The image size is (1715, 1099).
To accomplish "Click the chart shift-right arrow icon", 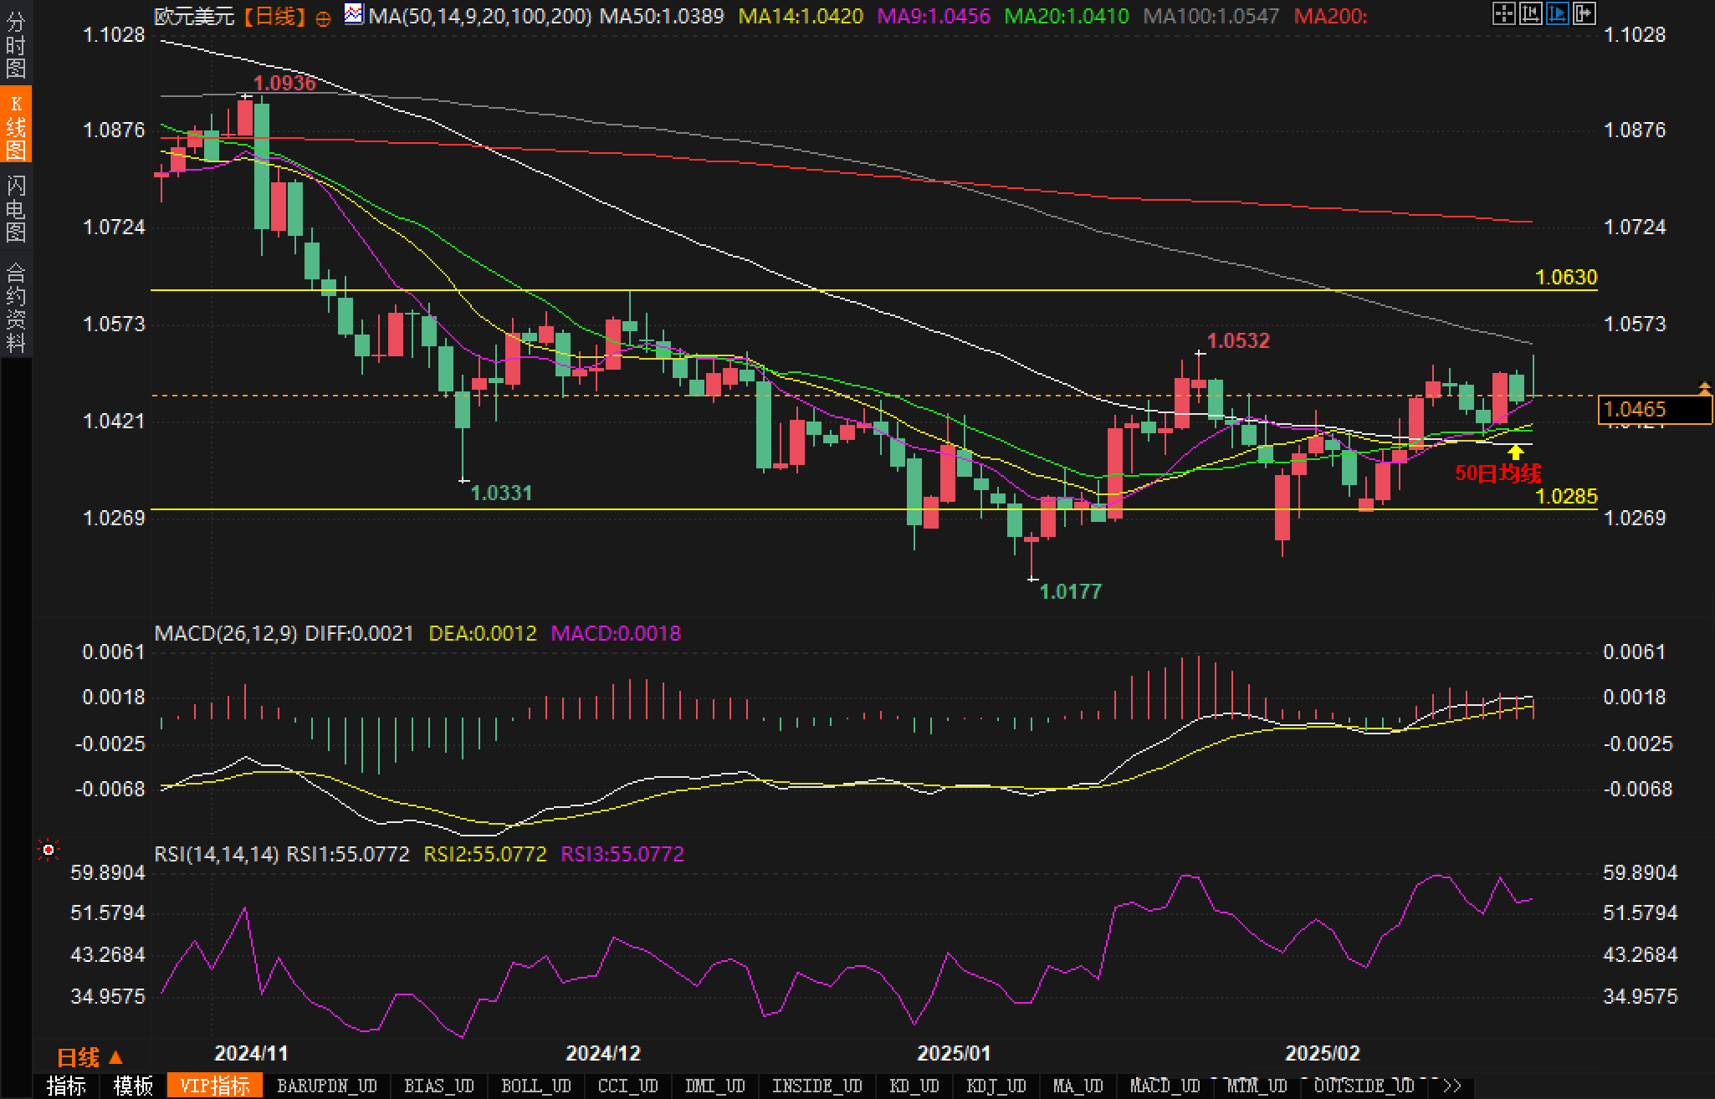I will pyautogui.click(x=1584, y=13).
